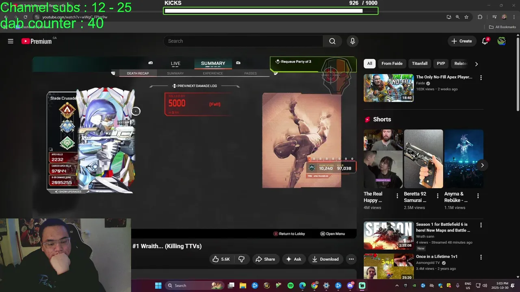Open All Bookmarks folder
The image size is (520, 292).
[x=503, y=27]
